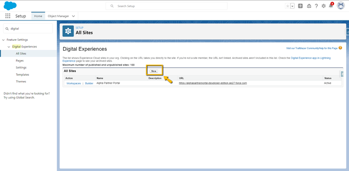Screen dimensions: 349x171
Task: Focus the Search Setup field
Action: [167, 6]
